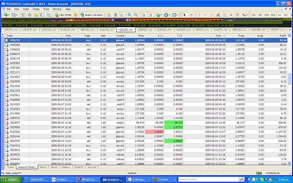Image resolution: width=293 pixels, height=183 pixels.
Task: Open the new chart dropdown arrow
Action: tap(8, 15)
